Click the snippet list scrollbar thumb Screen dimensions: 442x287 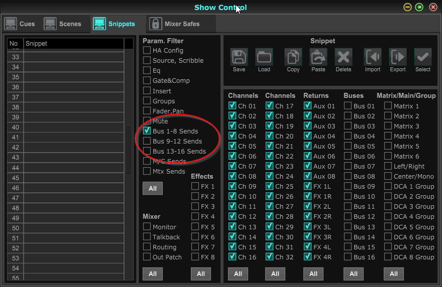pyautogui.click(x=128, y=151)
